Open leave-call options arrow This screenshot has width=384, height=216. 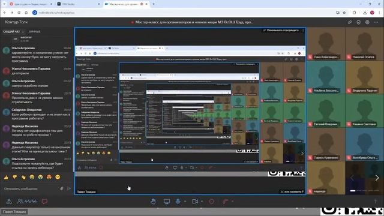click(x=232, y=202)
